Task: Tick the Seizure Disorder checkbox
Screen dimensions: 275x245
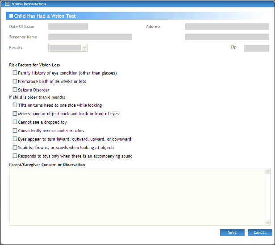Action: tap(15, 90)
